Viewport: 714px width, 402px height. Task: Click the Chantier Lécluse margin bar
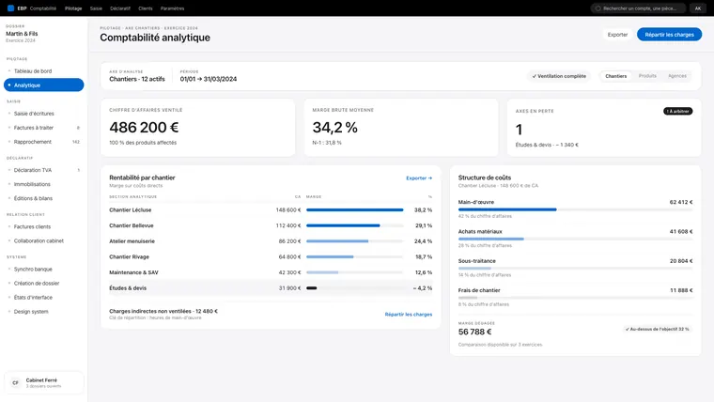[x=355, y=209]
